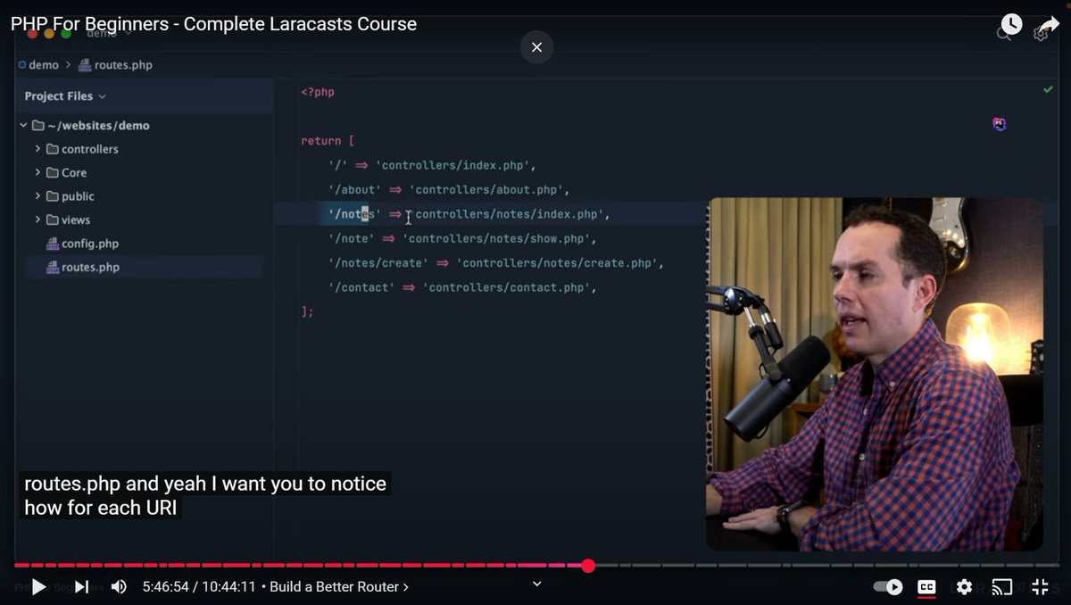Screen dimensions: 1071x605
Task: Click the '/about' route key
Action: coord(355,190)
